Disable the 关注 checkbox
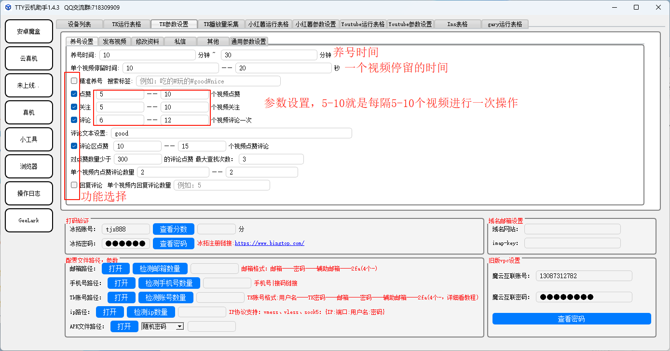670x351 pixels. 74,107
